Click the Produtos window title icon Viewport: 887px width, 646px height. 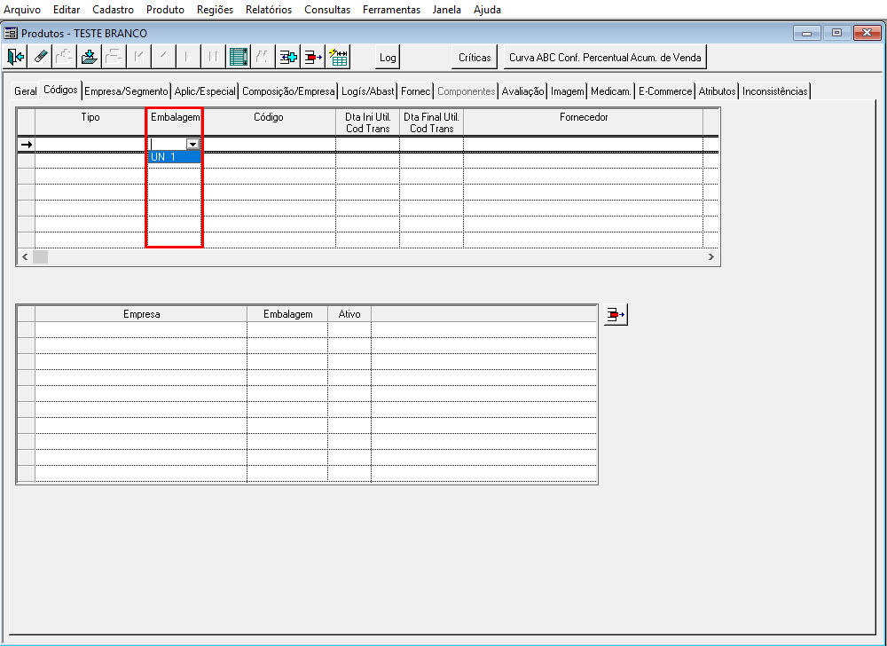click(x=11, y=34)
